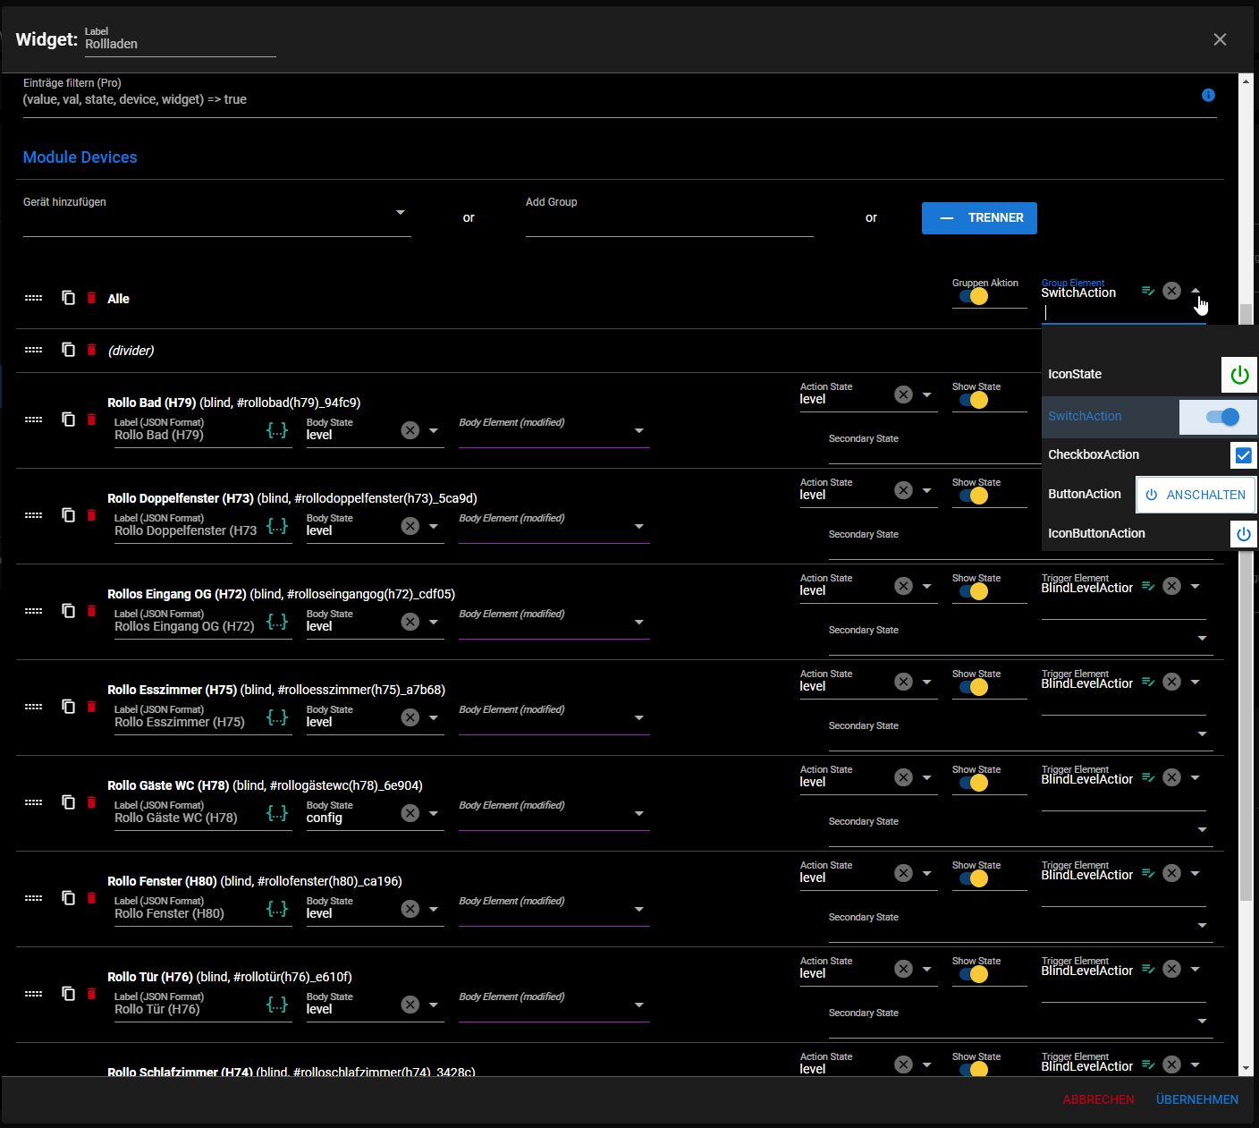Delete the Rollos Eingang OG (H72) device
Image resolution: width=1259 pixels, height=1128 pixels.
coord(91,610)
